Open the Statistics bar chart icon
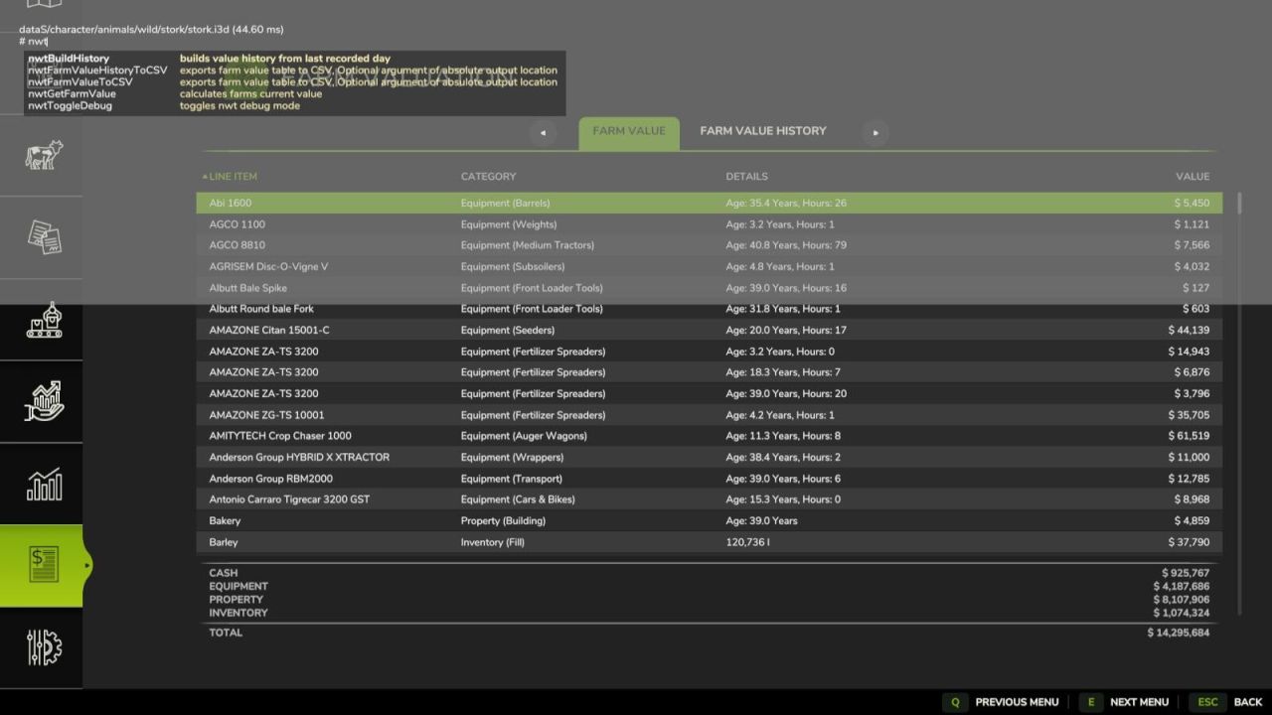The image size is (1272, 715). point(43,484)
